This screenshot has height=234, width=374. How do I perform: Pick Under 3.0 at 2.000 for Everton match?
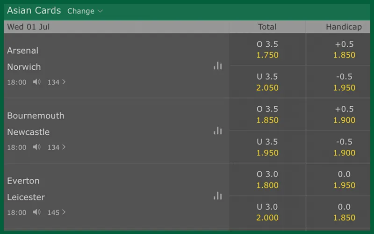point(267,212)
